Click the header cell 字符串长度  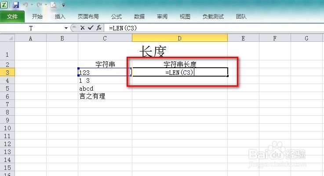(x=180, y=64)
